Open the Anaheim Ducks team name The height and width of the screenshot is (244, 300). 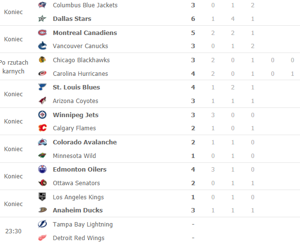click(x=78, y=210)
